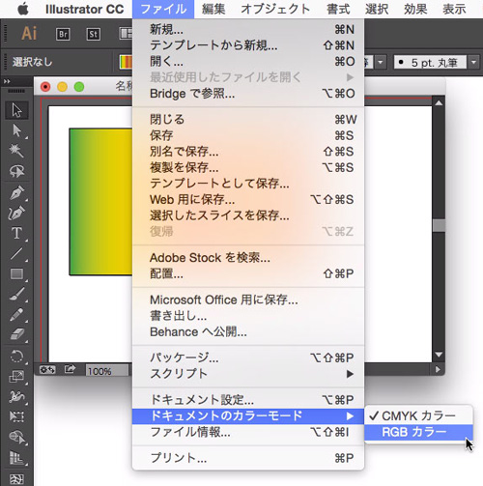Image resolution: width=483 pixels, height=486 pixels.
Task: Open Adobe Bridge via the Br icon
Action: [63, 34]
